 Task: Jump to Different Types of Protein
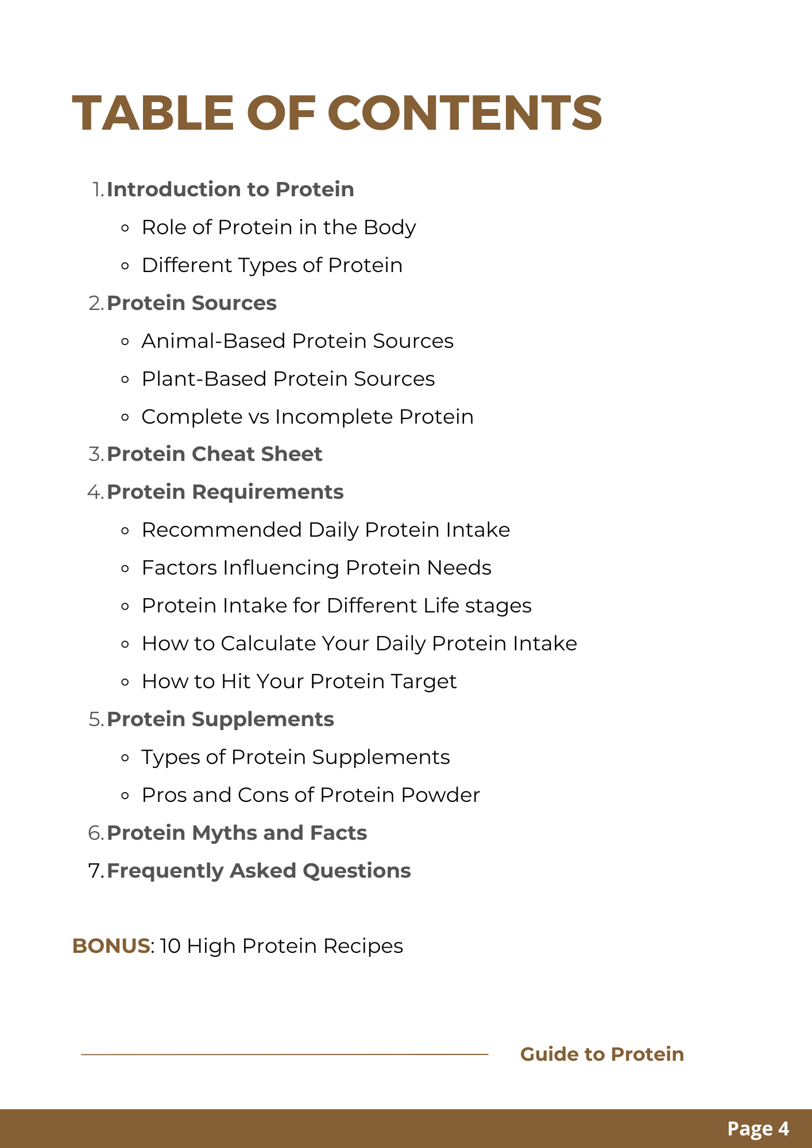tap(272, 265)
